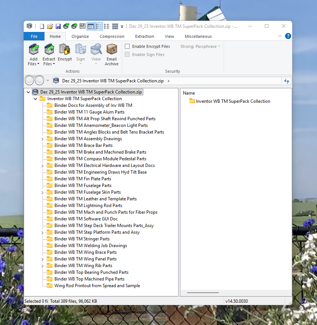Collapse the Inventor WB TM SuperPack Collection tree node

coord(35,99)
